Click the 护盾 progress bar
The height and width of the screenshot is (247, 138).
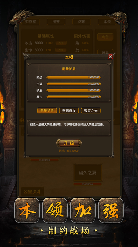coord(74,90)
